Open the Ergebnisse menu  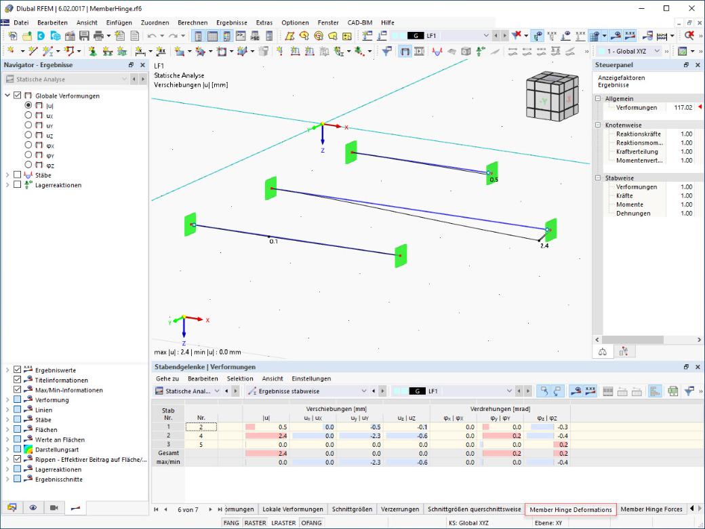tap(232, 22)
